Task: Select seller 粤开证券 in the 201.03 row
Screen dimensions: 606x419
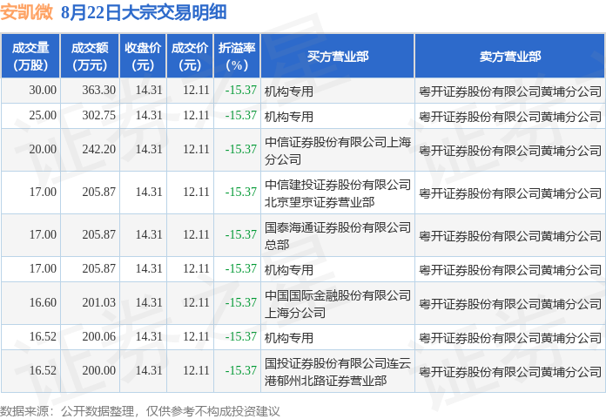Action: pyautogui.click(x=510, y=304)
